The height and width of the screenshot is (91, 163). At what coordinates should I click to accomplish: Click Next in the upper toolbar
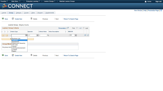pyautogui.click(x=57, y=19)
